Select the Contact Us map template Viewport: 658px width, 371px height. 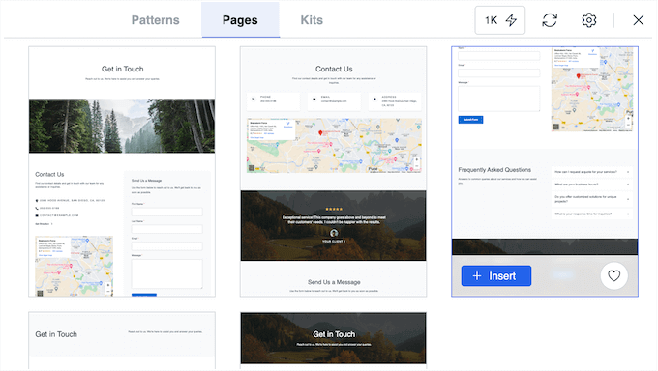[x=333, y=171]
